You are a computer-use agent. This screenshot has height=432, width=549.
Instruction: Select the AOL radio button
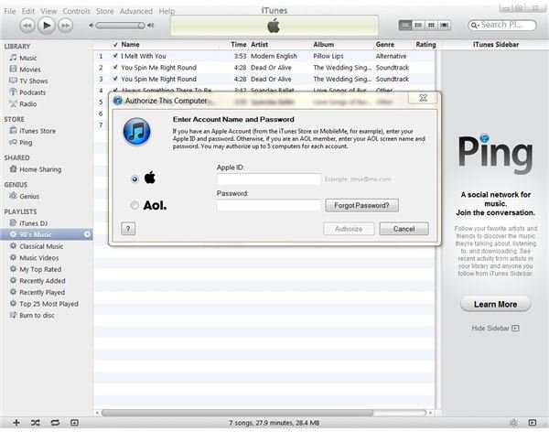click(x=135, y=205)
